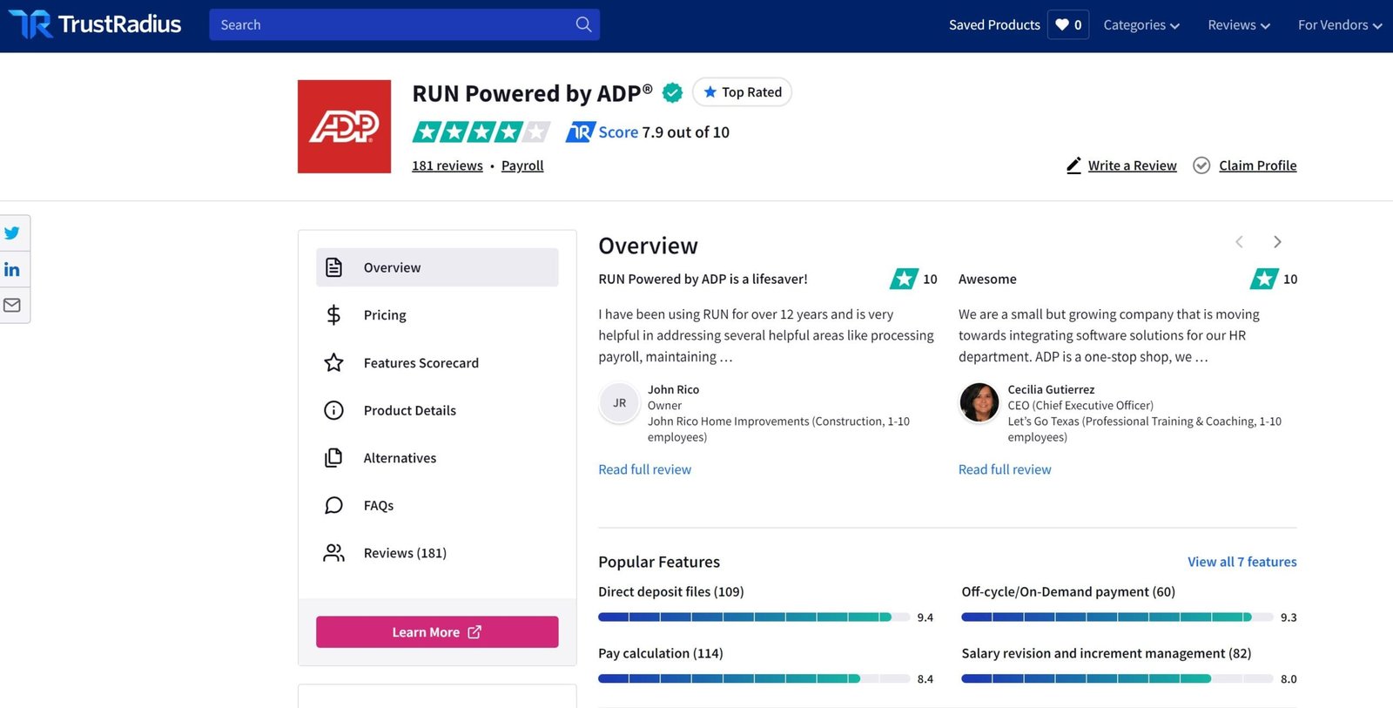Read full review by Cecilia Gutierrez
Image resolution: width=1393 pixels, height=708 pixels.
1005,469
